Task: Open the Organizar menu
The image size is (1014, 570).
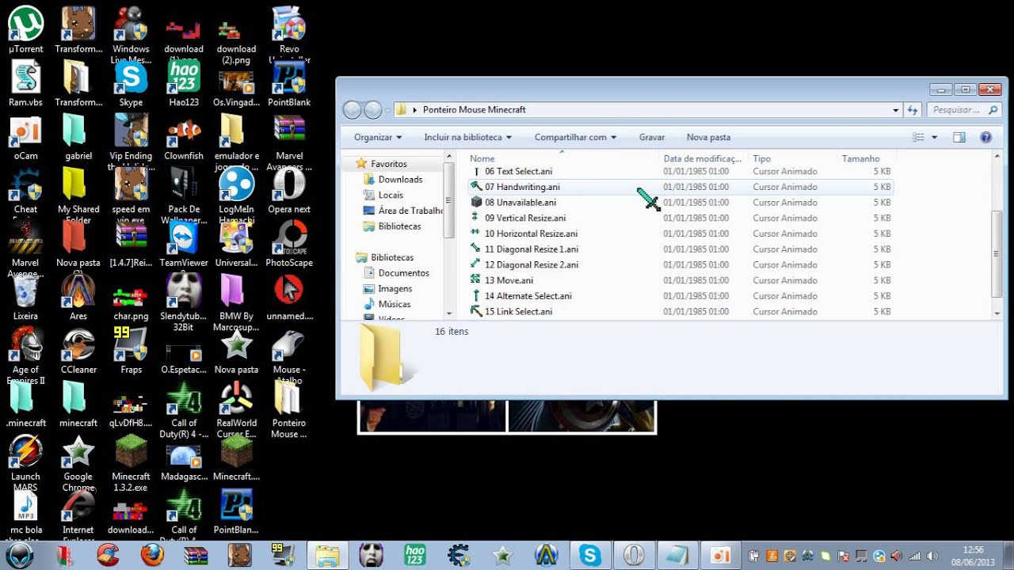Action: tap(378, 137)
